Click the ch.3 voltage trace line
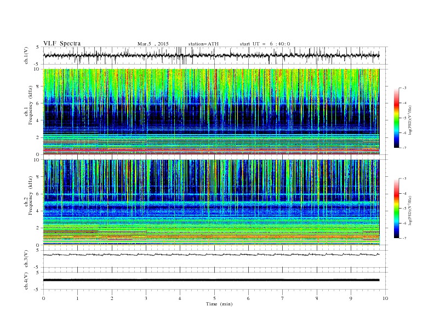 [x=211, y=255]
